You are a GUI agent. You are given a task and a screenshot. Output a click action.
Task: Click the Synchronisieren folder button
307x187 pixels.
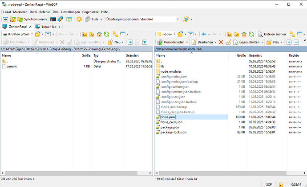pyautogui.click(x=32, y=19)
